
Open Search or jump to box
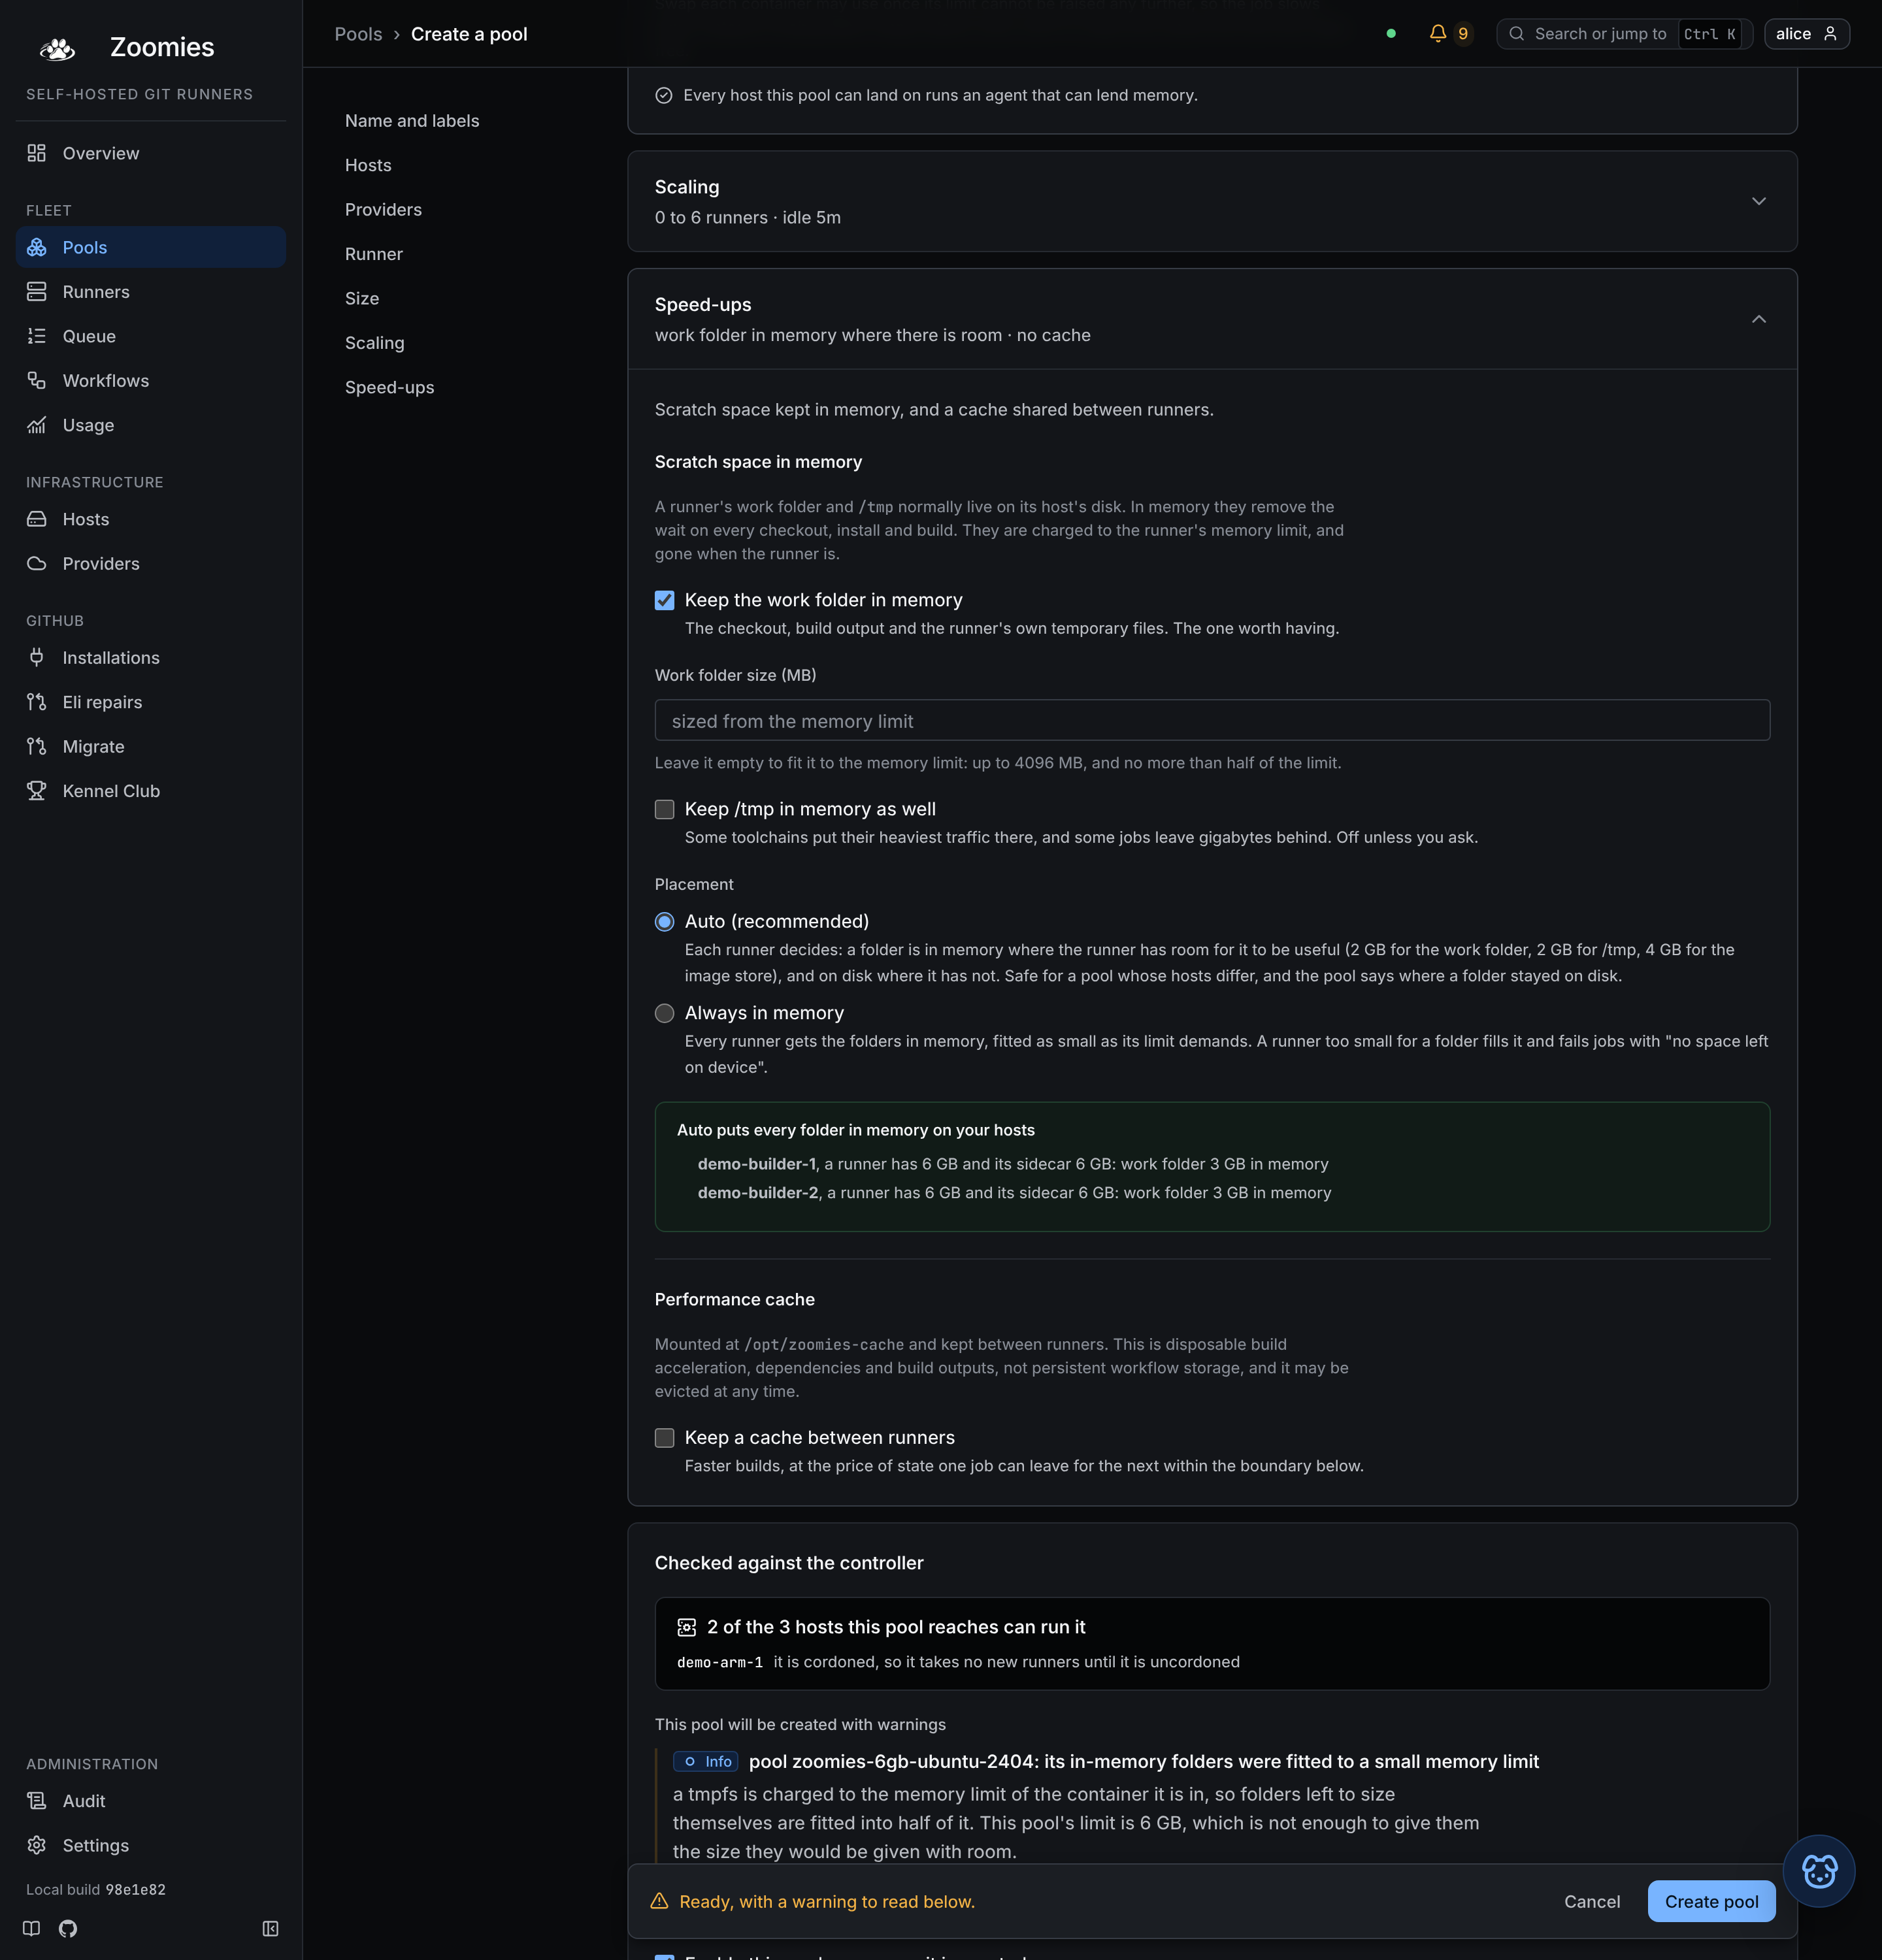[1624, 34]
